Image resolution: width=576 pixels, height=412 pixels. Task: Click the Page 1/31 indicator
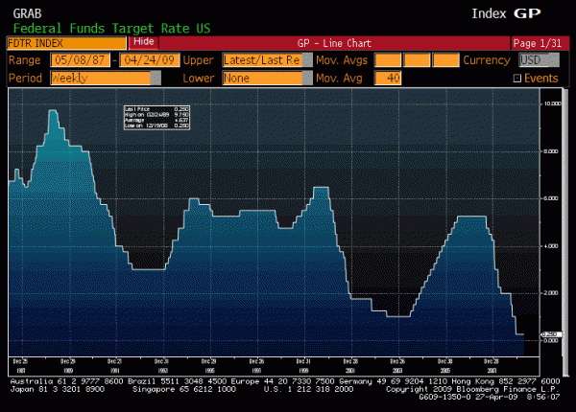pos(539,43)
